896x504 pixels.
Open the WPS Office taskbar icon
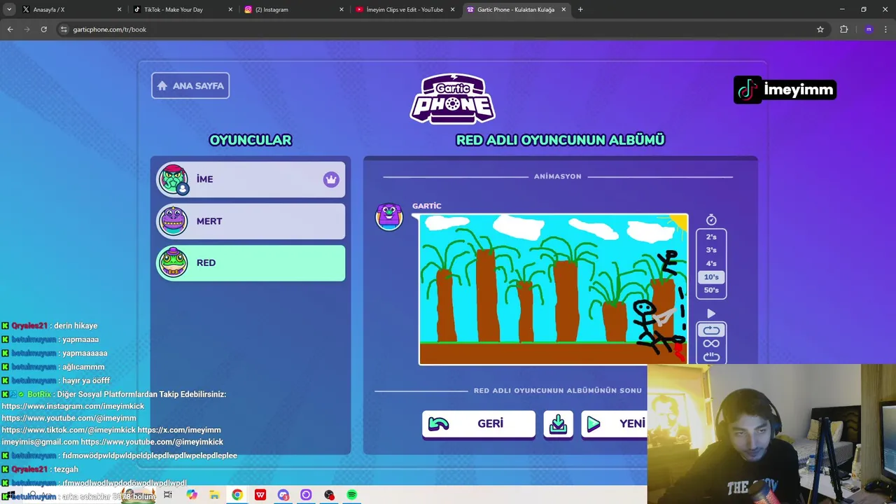tap(260, 495)
